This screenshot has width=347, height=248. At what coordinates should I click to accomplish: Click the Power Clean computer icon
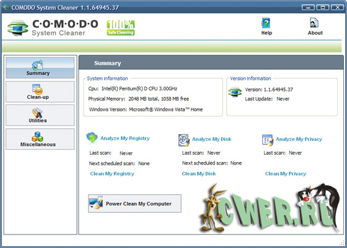click(96, 202)
